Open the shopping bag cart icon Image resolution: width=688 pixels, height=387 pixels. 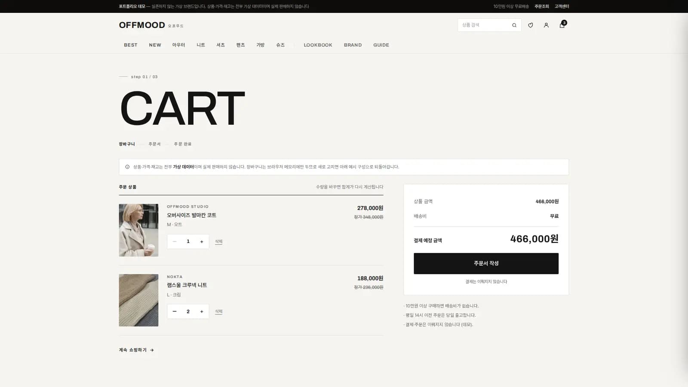click(x=562, y=25)
